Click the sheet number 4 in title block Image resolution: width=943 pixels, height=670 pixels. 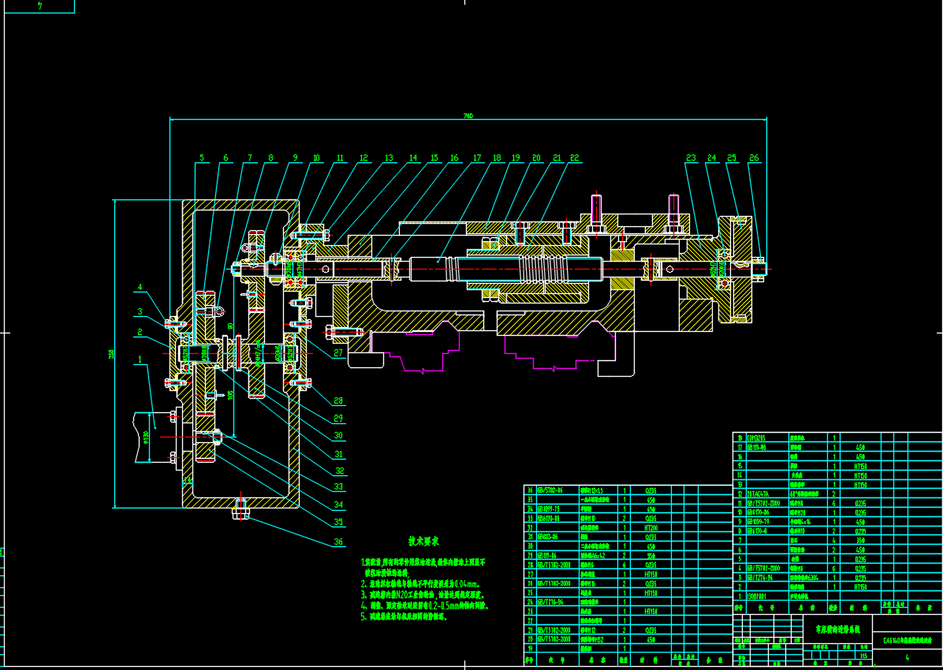(x=907, y=657)
